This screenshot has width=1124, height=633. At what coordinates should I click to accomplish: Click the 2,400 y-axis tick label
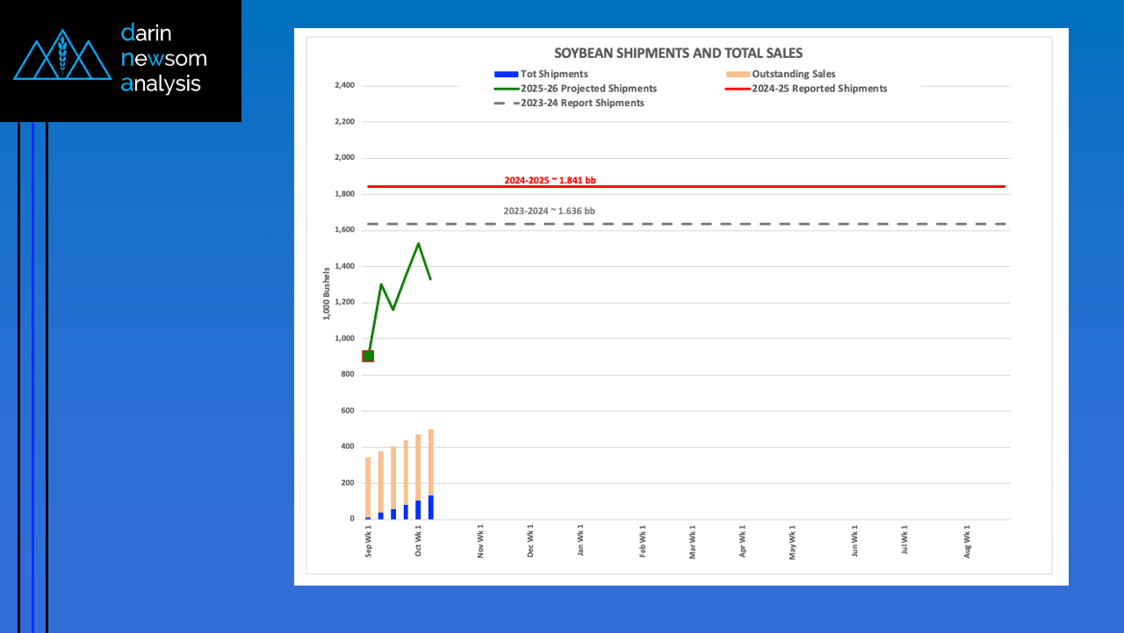[343, 86]
